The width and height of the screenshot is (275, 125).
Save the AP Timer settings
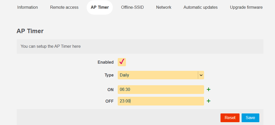[x=250, y=118]
